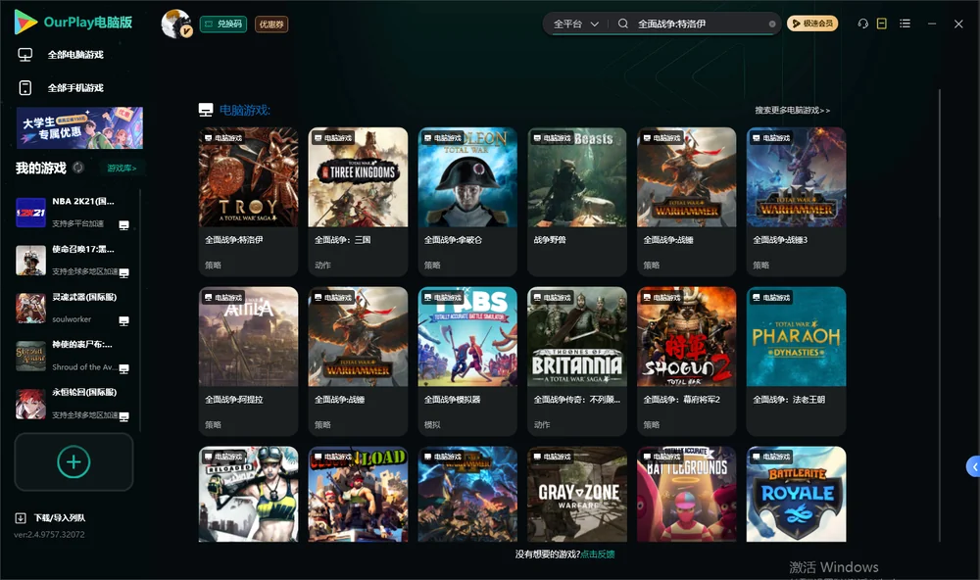This screenshot has height=580, width=980.
Task: Expand the 全平台 platform dropdown
Action: pyautogui.click(x=575, y=24)
